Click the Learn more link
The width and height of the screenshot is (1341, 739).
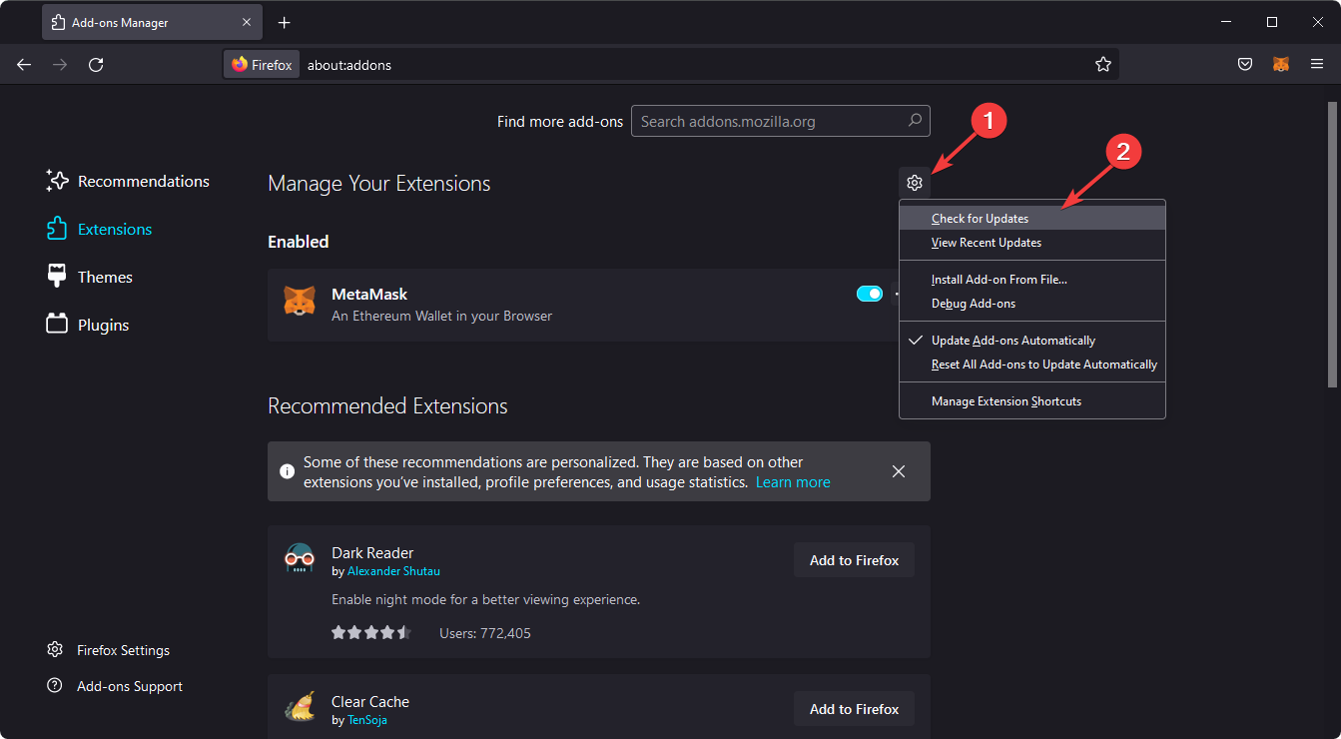coord(793,482)
